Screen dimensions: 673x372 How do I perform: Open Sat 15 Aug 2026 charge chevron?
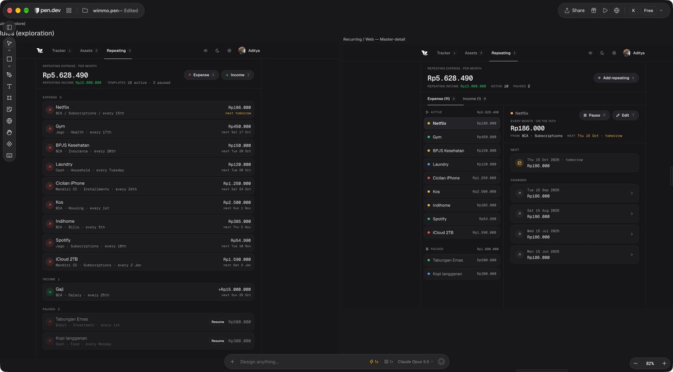[631, 213]
